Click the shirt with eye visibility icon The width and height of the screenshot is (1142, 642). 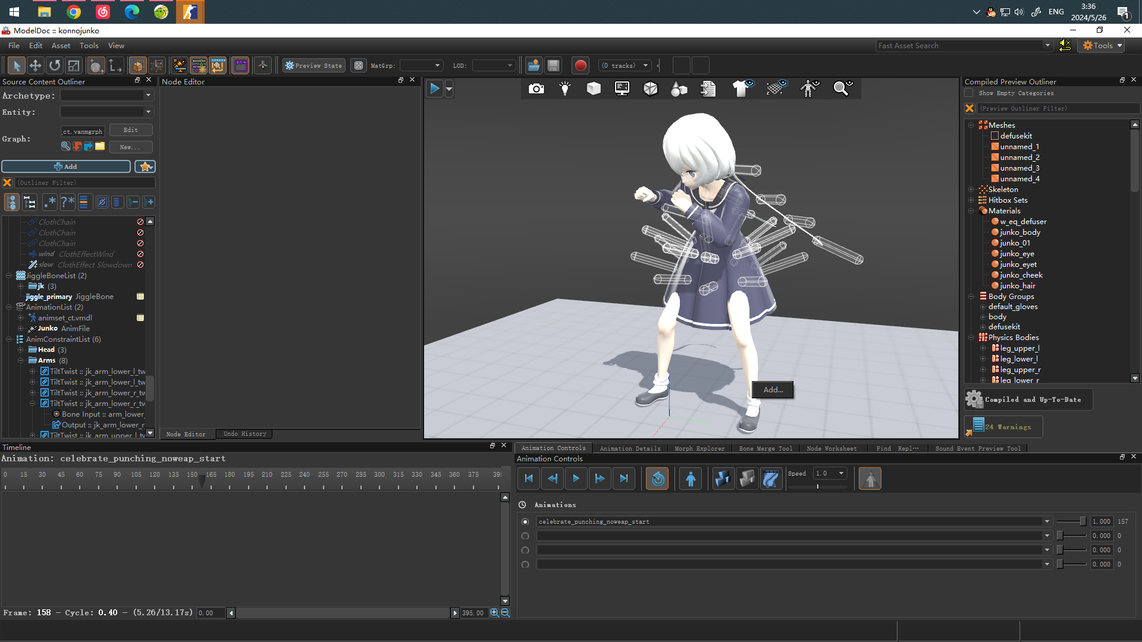click(742, 89)
